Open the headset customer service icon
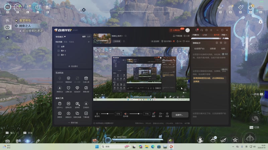Image resolution: width=268 pixels, height=150 pixels. click(202, 30)
